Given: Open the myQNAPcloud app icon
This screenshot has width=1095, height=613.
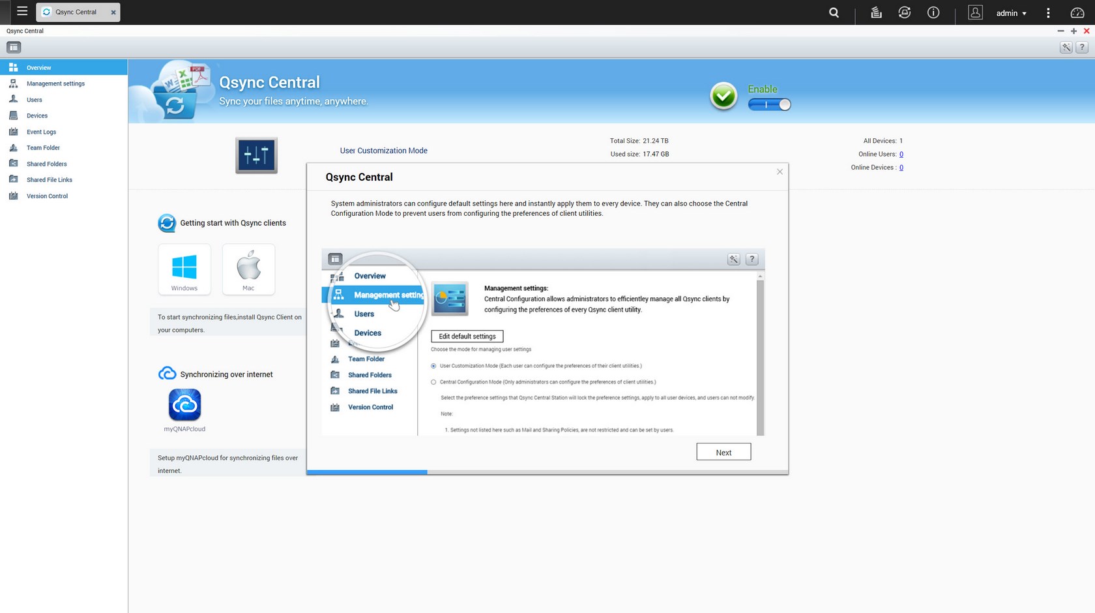Looking at the screenshot, I should point(184,404).
